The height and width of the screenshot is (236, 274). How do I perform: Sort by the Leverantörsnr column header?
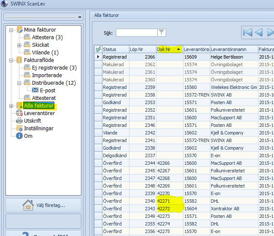[196, 49]
